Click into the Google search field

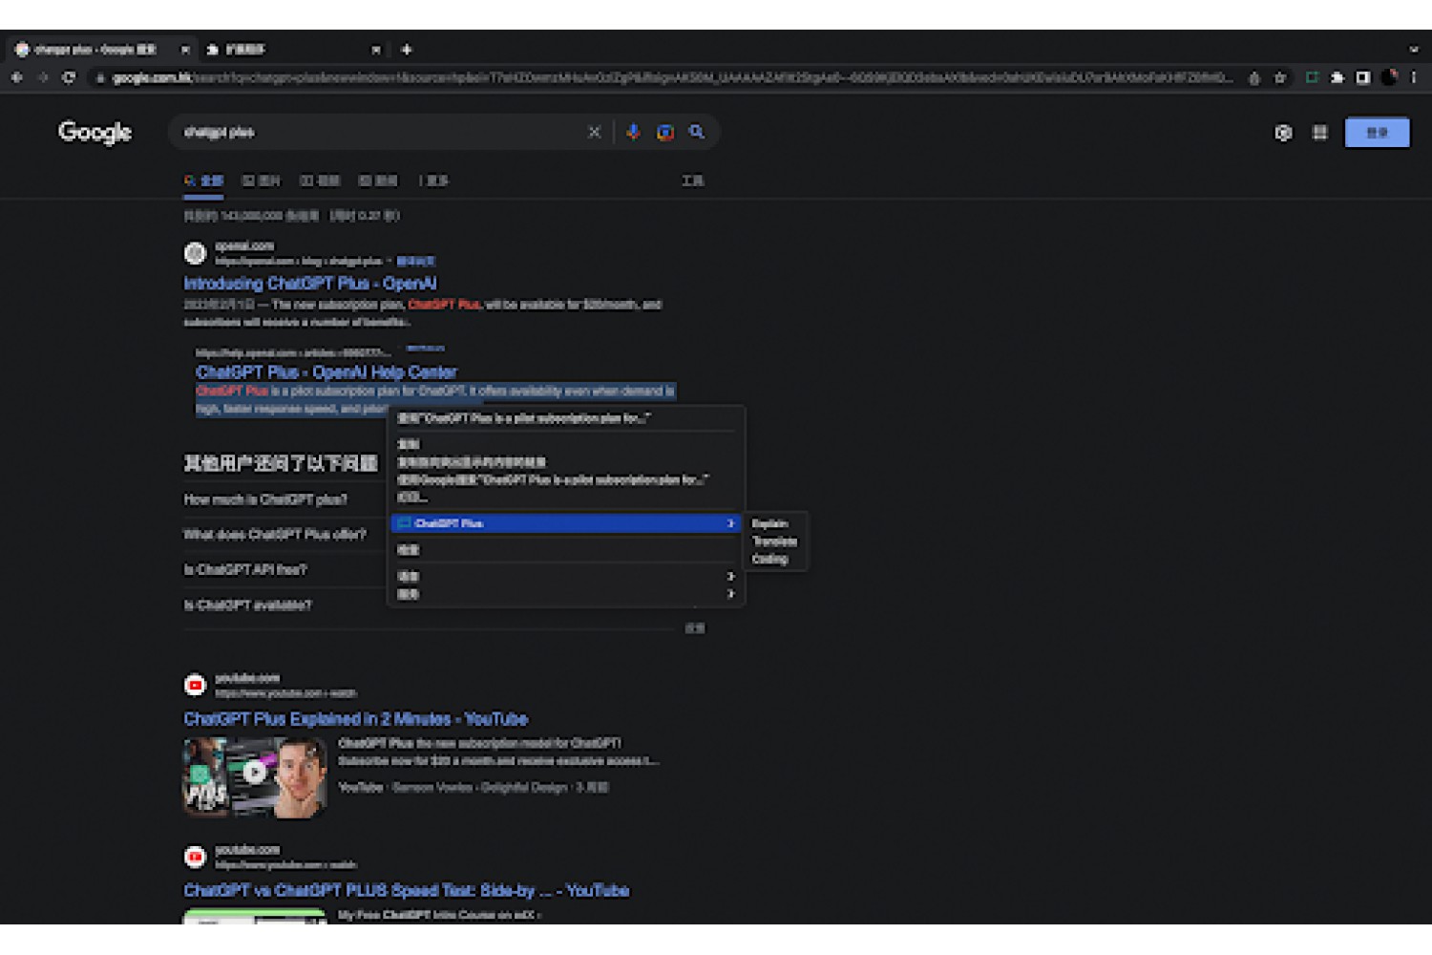[382, 132]
